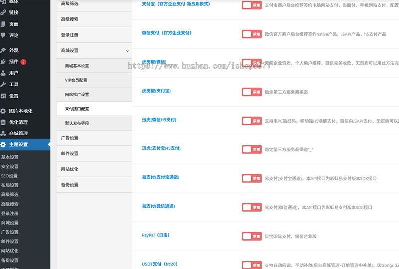Click the 用户 user icon

point(3,73)
